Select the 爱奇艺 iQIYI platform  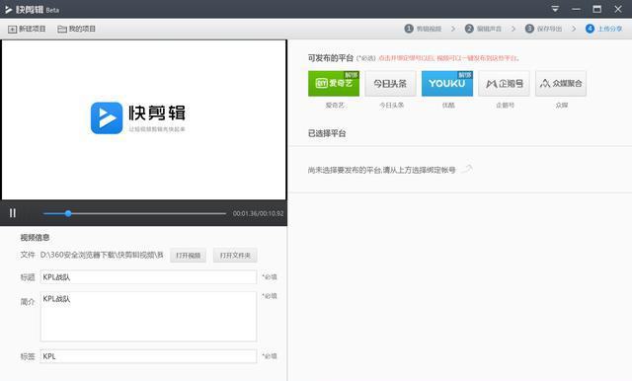click(x=334, y=83)
